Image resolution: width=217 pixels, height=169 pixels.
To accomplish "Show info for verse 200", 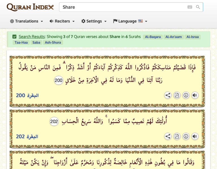I will (186, 95).
